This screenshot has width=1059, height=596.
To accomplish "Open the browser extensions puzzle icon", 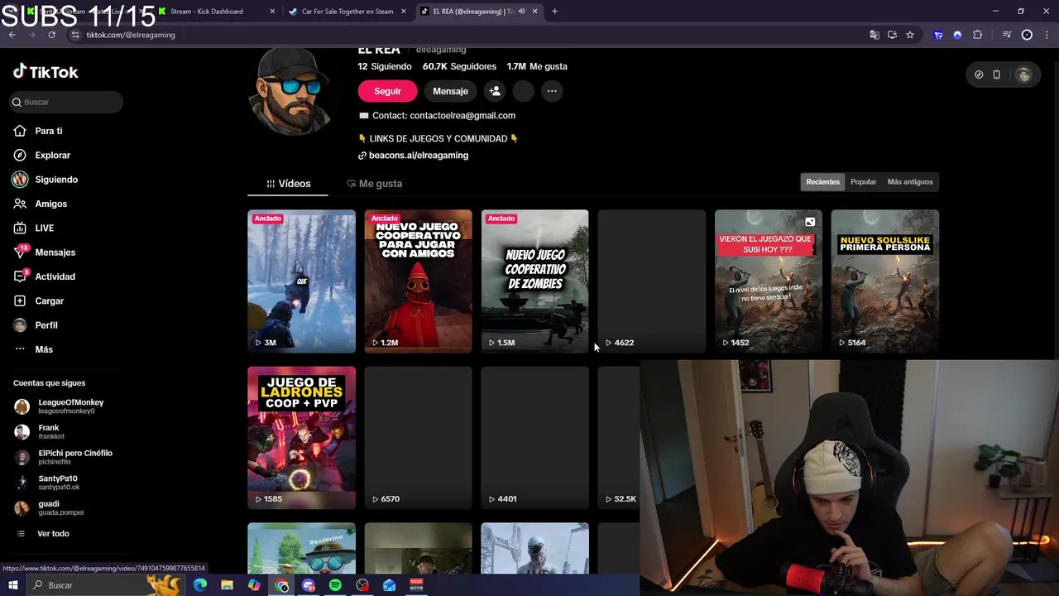I will 978,35.
